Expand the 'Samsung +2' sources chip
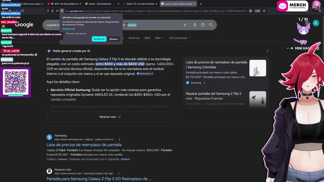This screenshot has width=324, height=182. (x=145, y=74)
